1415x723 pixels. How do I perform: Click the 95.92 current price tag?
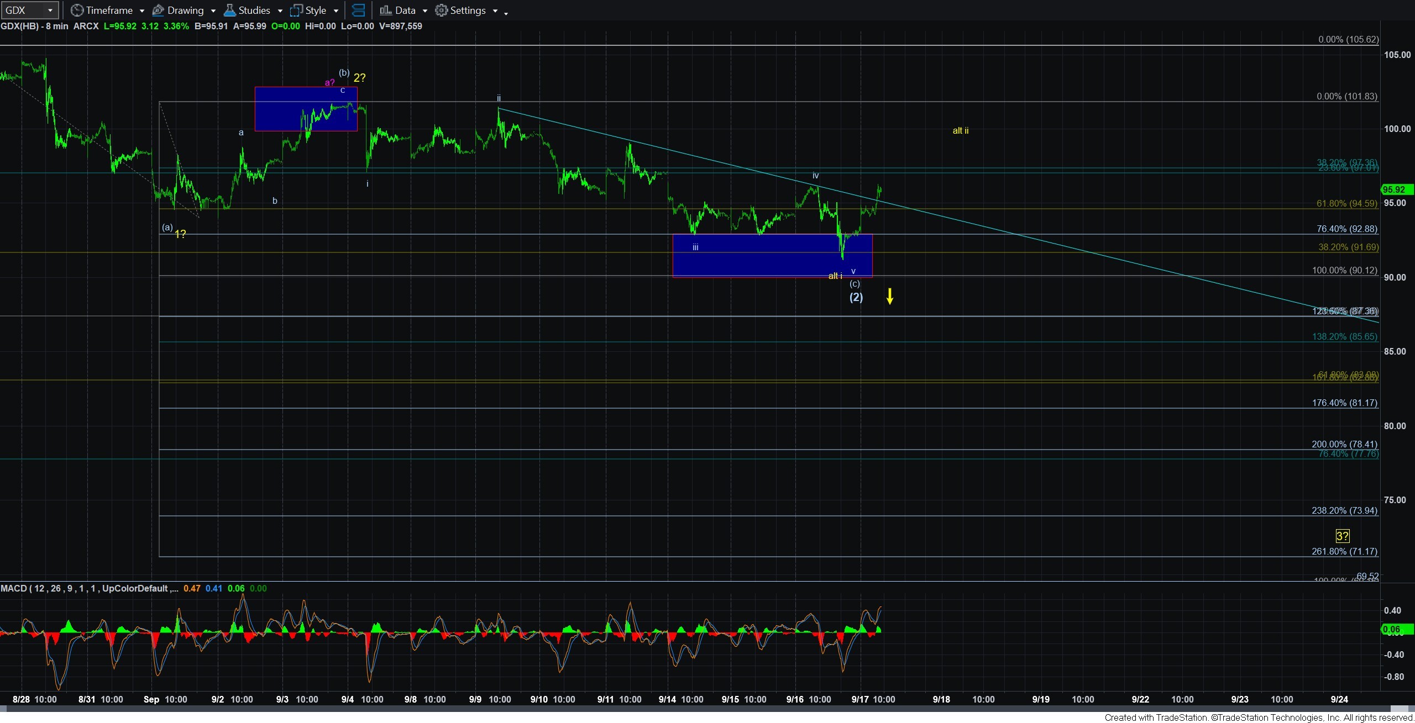click(x=1396, y=189)
